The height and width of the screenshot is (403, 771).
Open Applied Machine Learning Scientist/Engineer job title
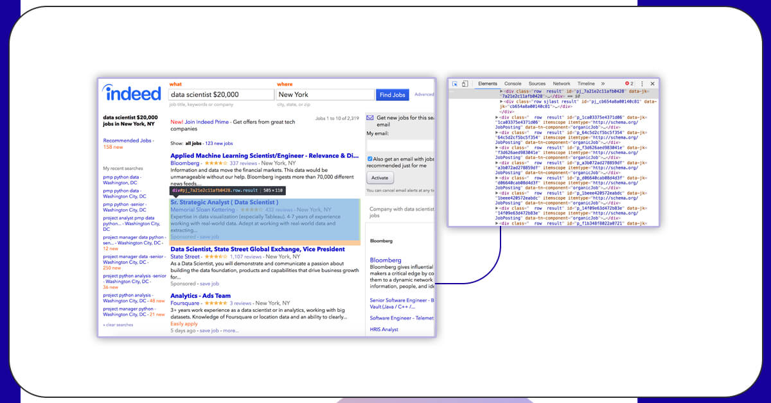click(264, 155)
